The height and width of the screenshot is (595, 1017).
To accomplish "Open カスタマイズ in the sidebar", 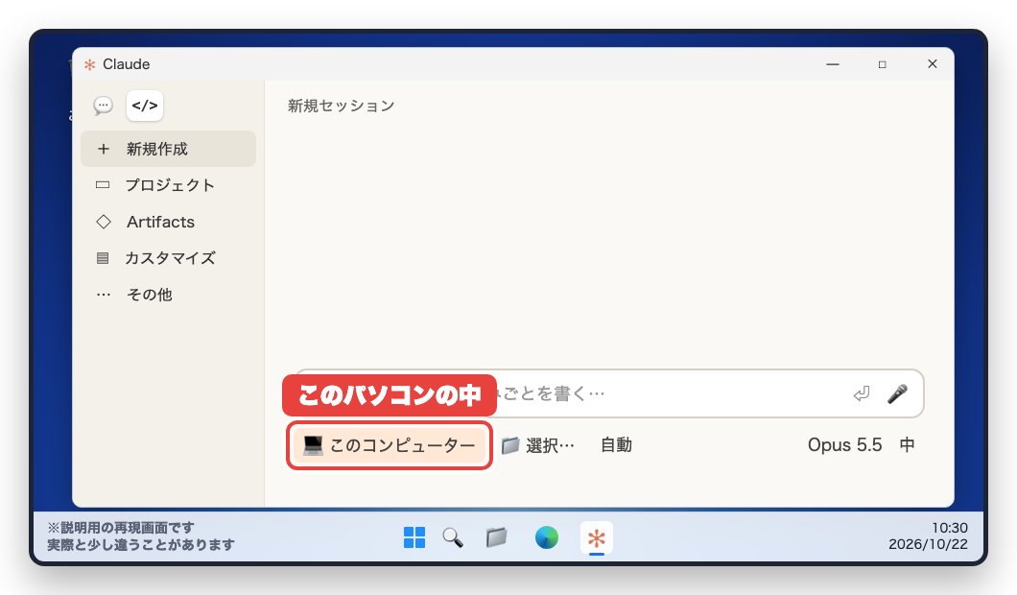I will [x=168, y=258].
